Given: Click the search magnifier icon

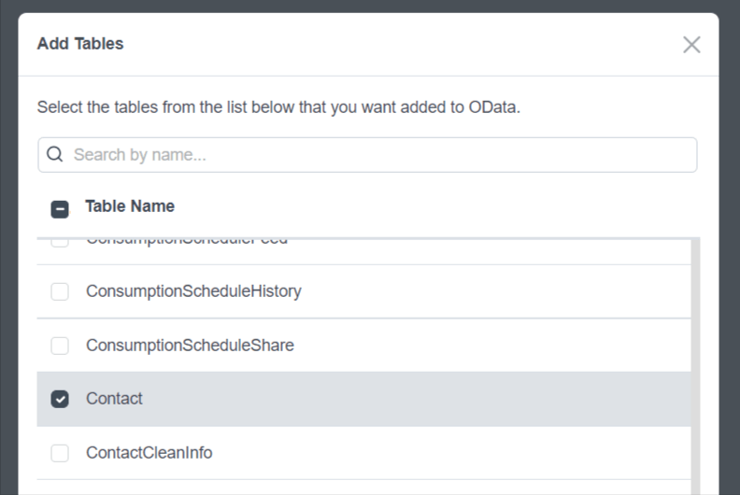Looking at the screenshot, I should click(55, 154).
